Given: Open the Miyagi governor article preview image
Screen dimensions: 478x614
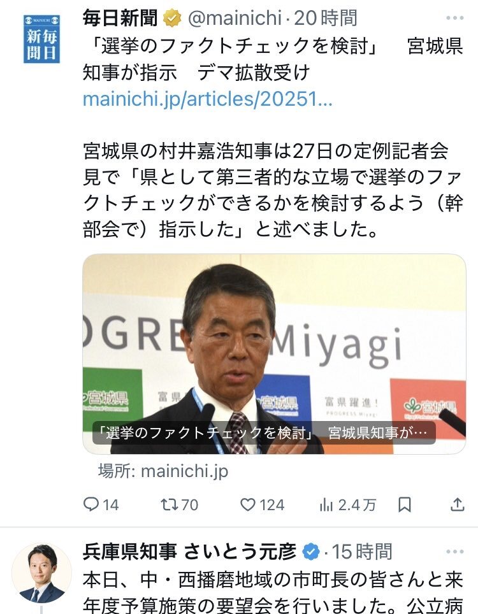Looking at the screenshot, I should [274, 354].
